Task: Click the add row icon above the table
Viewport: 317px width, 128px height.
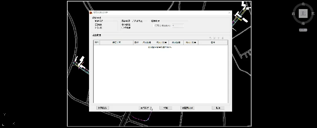Action: [211, 38]
